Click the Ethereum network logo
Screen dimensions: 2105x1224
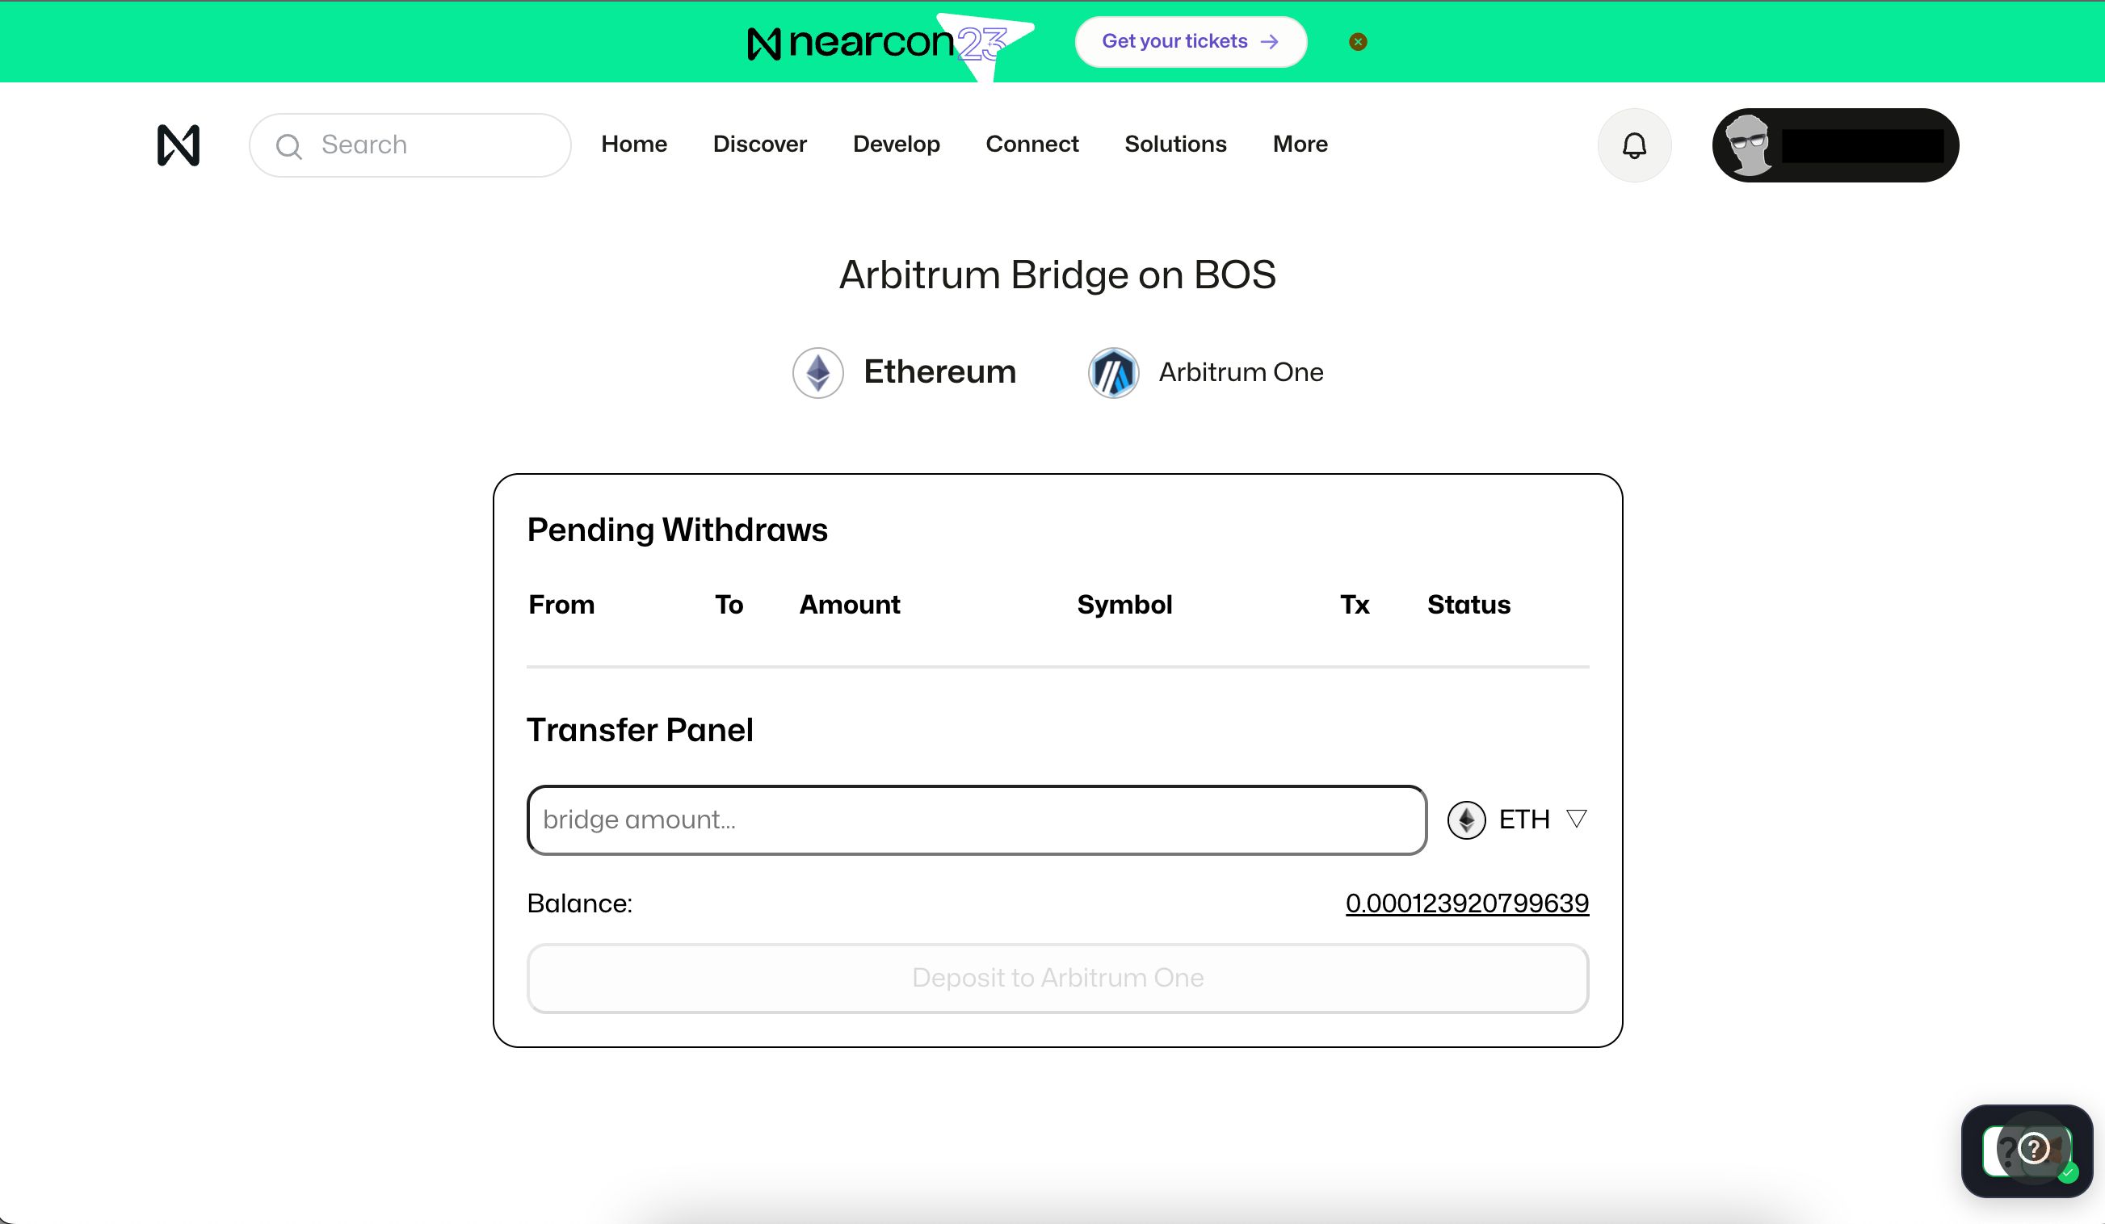coord(817,372)
